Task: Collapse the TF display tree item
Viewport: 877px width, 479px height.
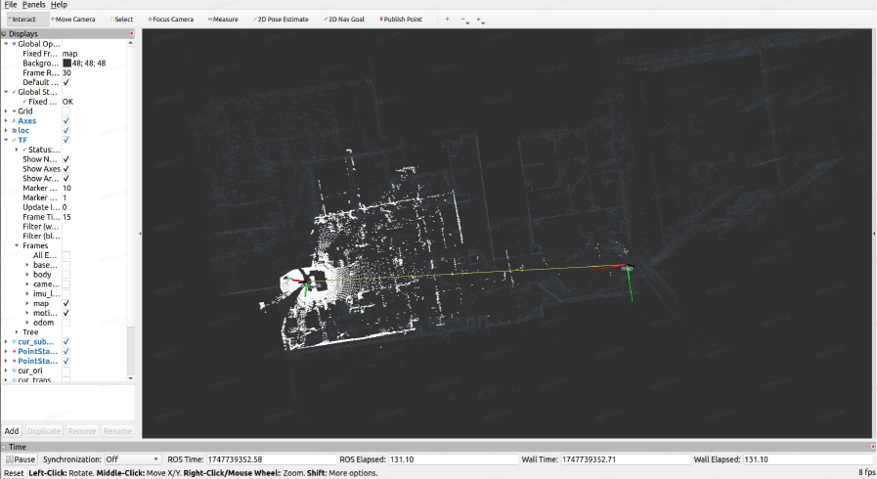Action: [6, 140]
